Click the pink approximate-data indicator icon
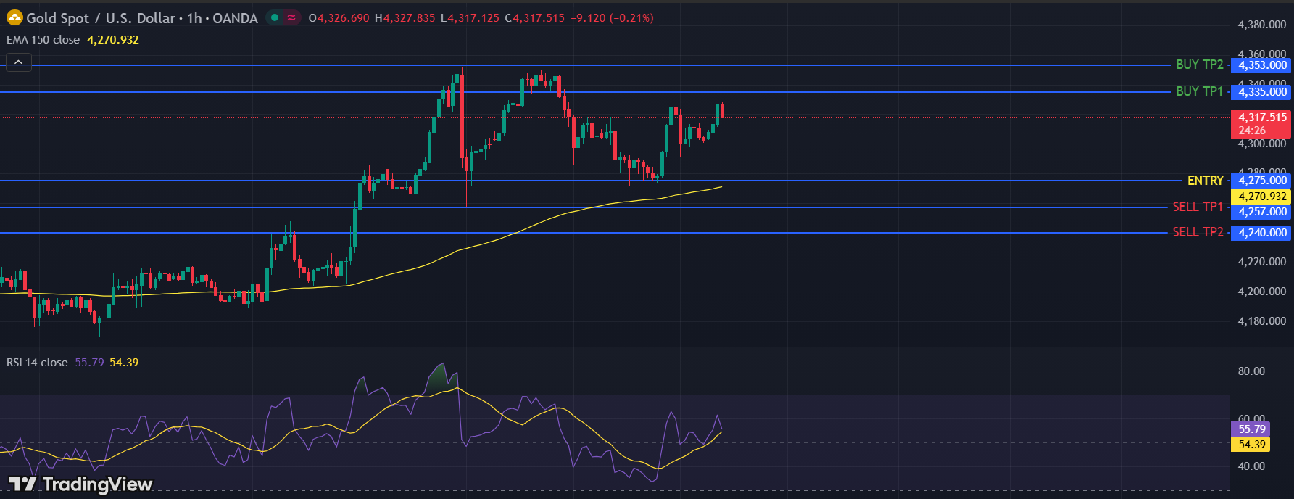This screenshot has width=1294, height=499. (291, 18)
